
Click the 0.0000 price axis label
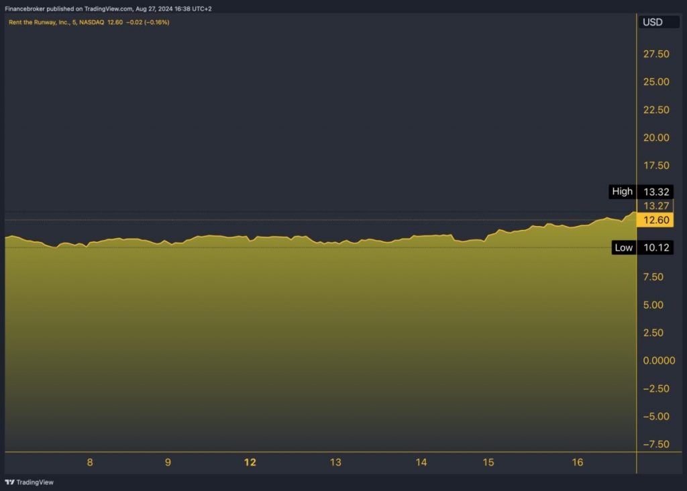coord(659,360)
